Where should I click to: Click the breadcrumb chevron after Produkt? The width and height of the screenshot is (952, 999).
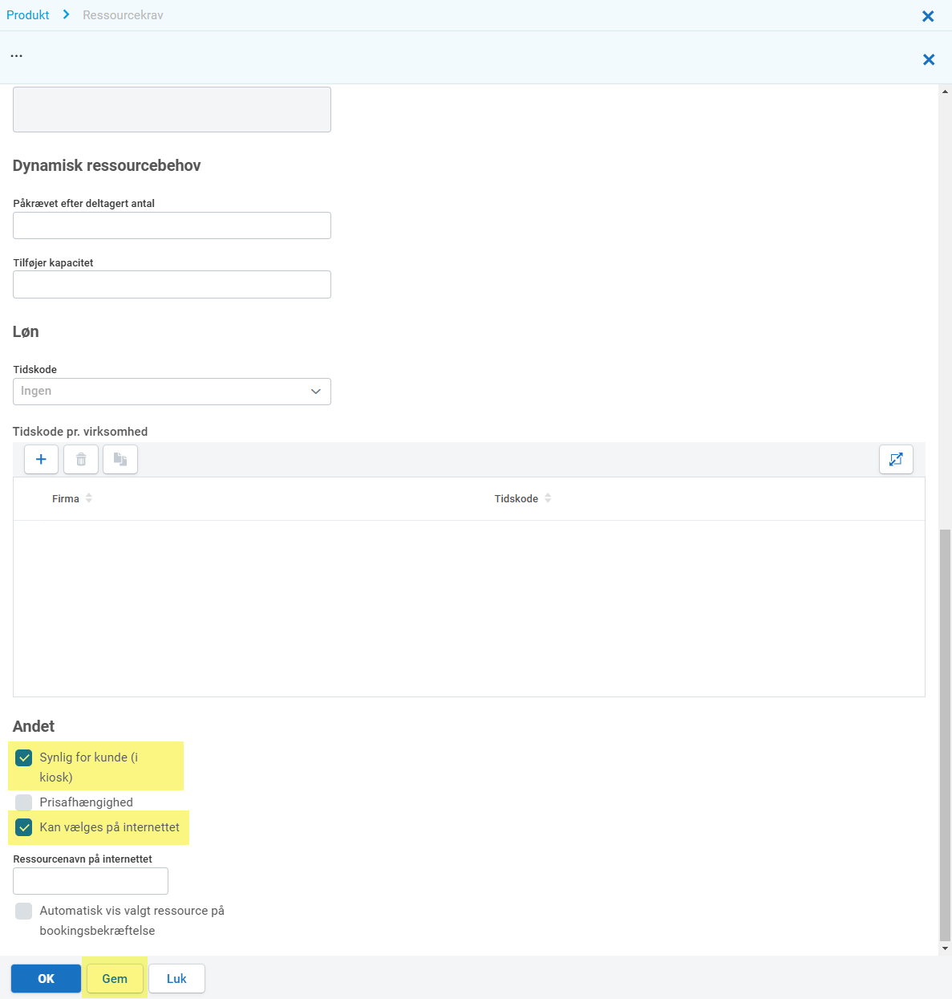pos(66,14)
